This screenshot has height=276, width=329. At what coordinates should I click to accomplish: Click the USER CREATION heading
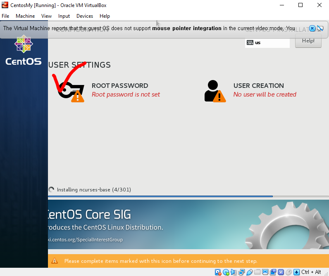[258, 86]
